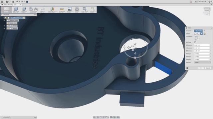The height and width of the screenshot is (119, 213).
Task: Open the Help menu
Action: 210,2
